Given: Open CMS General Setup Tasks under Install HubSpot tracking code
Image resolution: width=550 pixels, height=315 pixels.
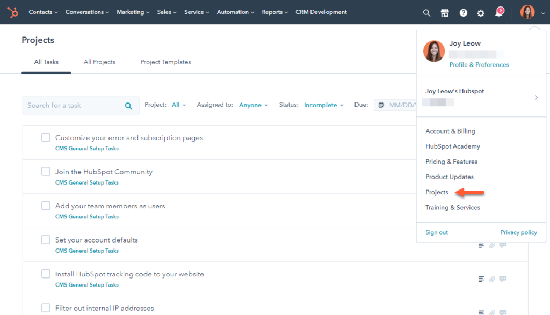Looking at the screenshot, I should 87,285.
